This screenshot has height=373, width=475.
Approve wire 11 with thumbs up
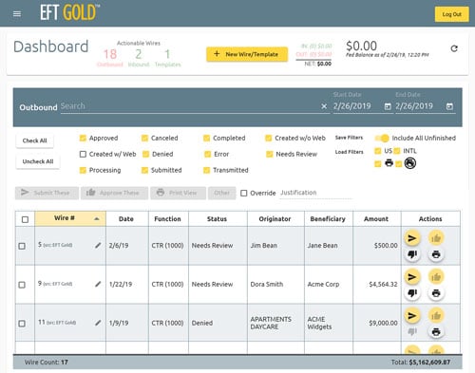pyautogui.click(x=436, y=316)
